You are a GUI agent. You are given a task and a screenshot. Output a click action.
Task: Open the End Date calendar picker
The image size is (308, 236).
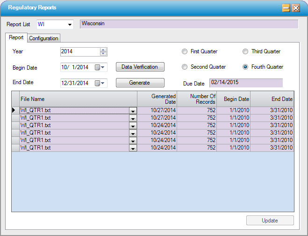pos(100,83)
